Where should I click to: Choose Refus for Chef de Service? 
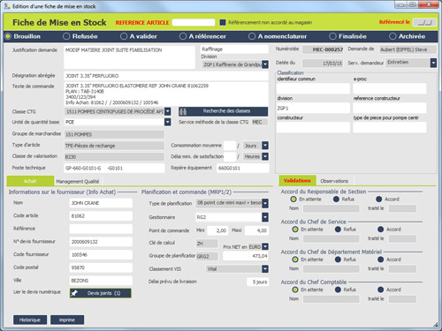[338, 229]
